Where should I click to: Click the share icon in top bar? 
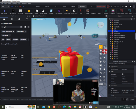coord(118,7)
